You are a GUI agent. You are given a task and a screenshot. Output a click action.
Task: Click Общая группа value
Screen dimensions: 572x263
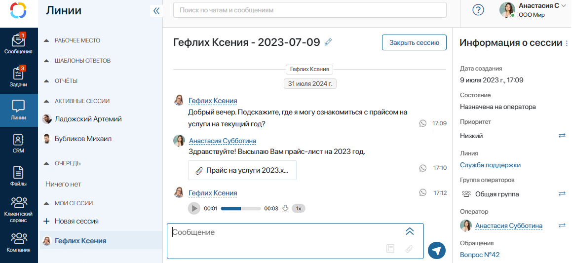coord(497,194)
